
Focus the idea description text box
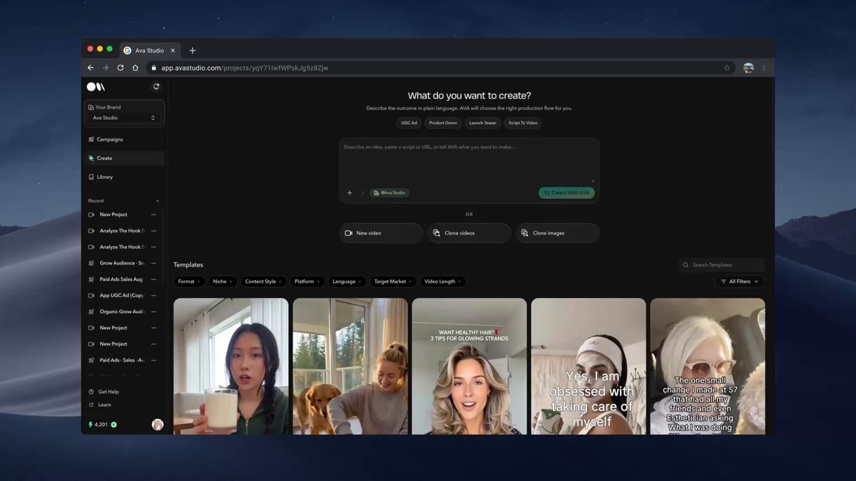pos(469,162)
